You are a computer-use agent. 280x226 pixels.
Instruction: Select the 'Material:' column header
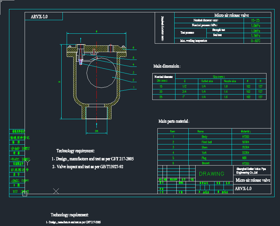tap(246, 131)
